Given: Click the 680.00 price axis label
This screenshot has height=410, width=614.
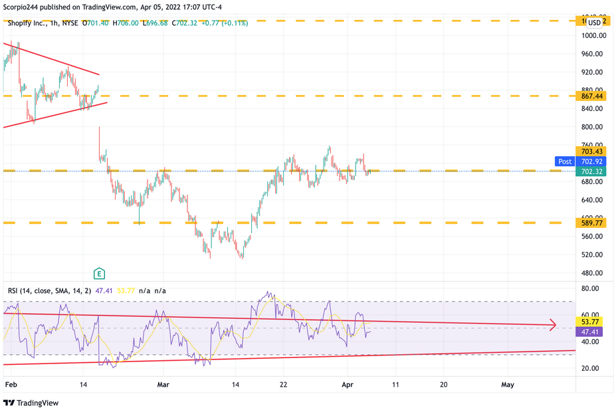Looking at the screenshot, I should [591, 181].
